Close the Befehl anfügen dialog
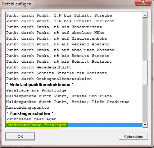The image size is (154, 148). click(x=143, y=3)
